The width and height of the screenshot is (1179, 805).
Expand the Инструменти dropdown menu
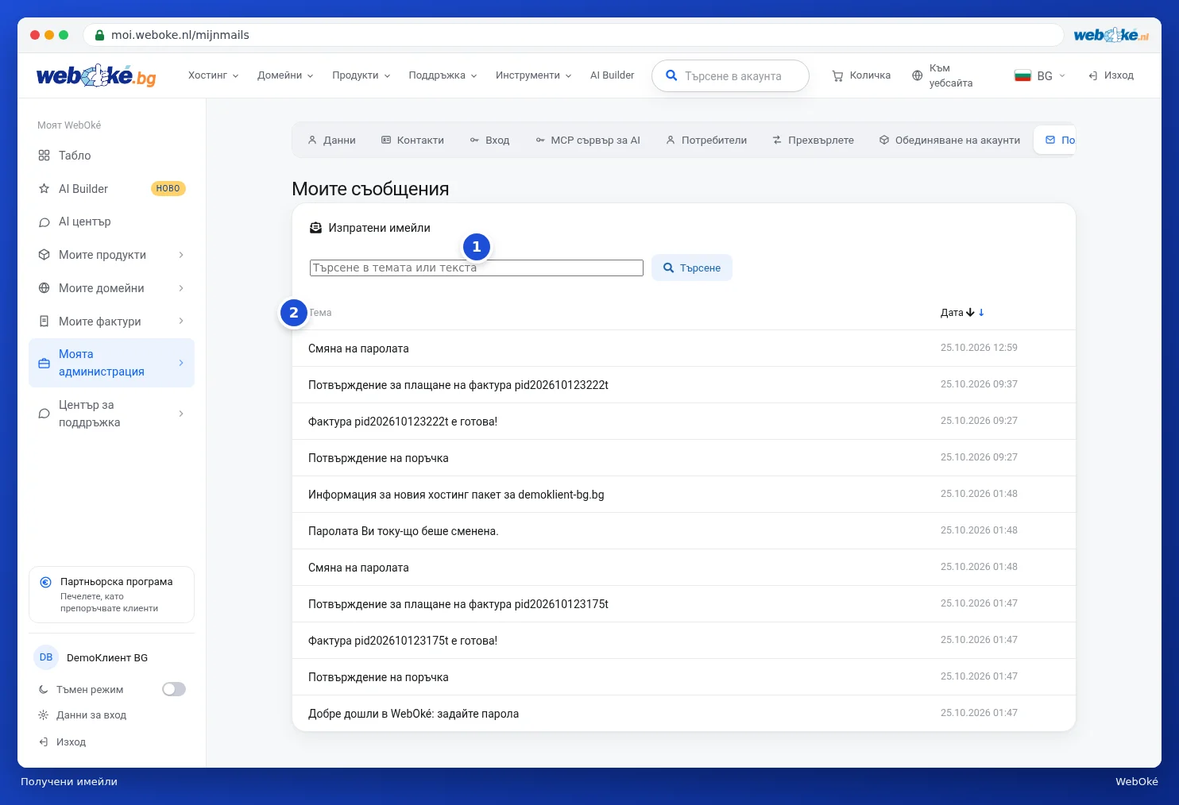pyautogui.click(x=533, y=75)
